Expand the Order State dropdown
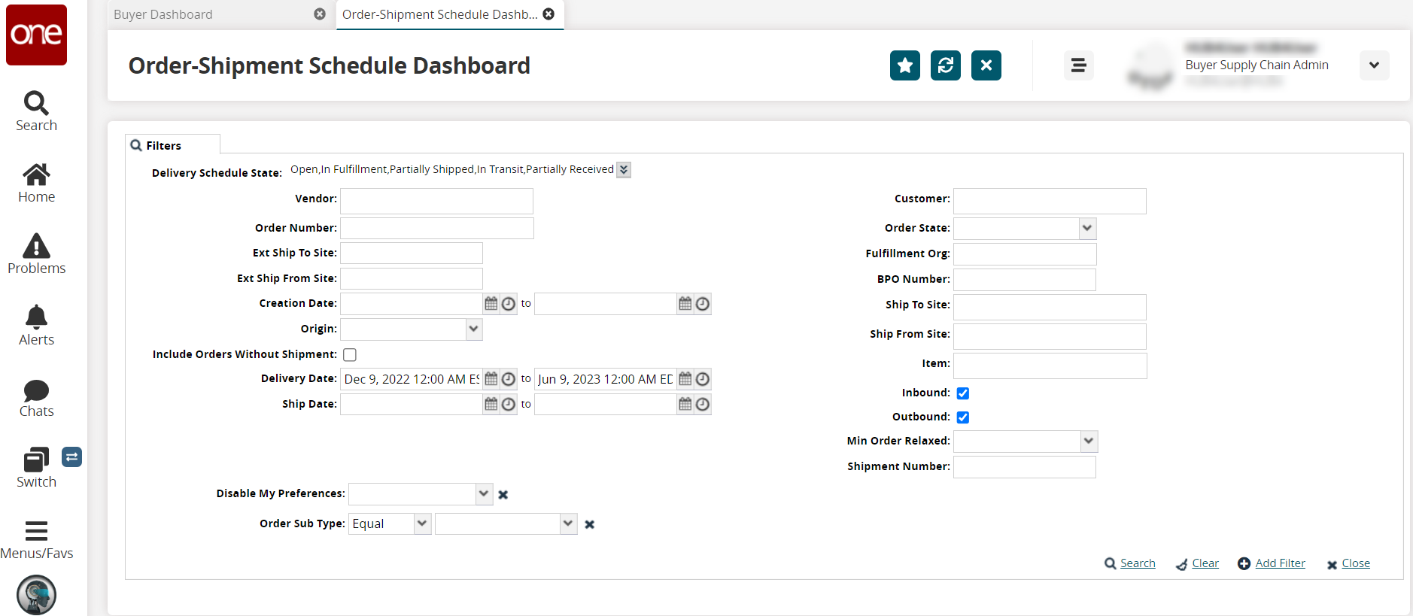 [x=1087, y=228]
